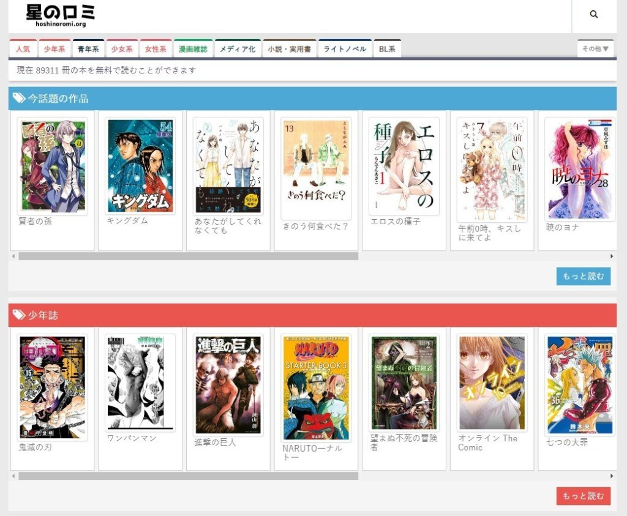Click the 今話題の作品 section heading
The width and height of the screenshot is (627, 516).
58,99
